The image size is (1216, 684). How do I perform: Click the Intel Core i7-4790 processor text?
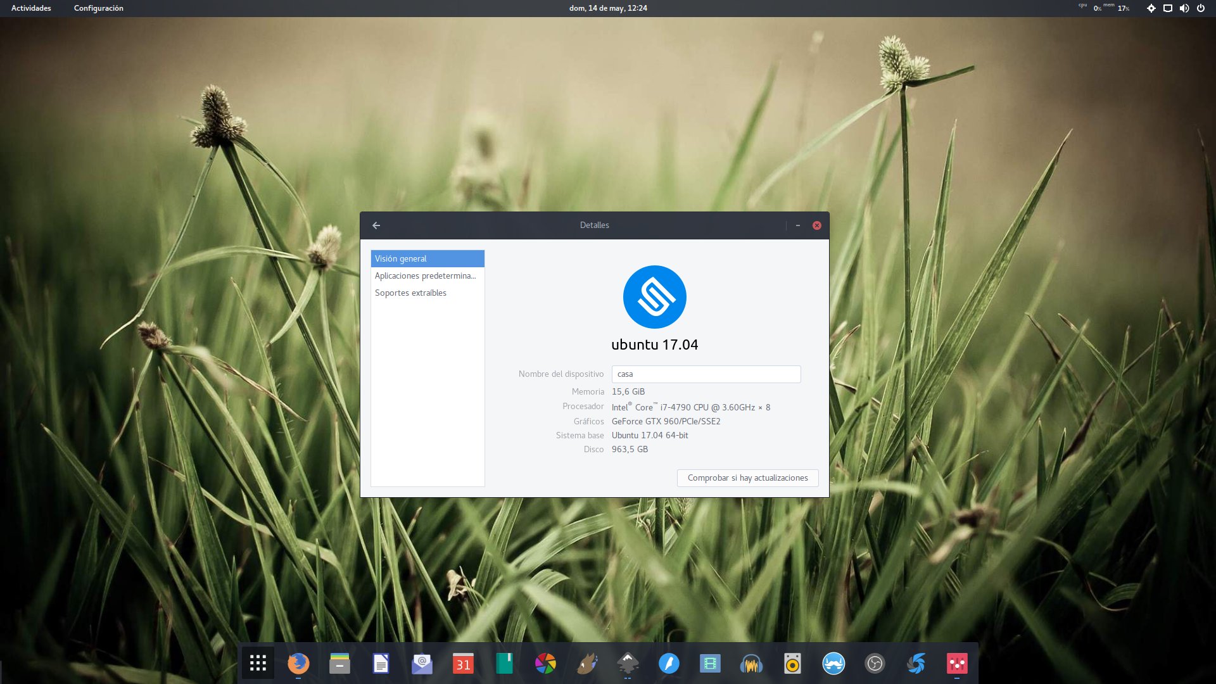click(691, 407)
